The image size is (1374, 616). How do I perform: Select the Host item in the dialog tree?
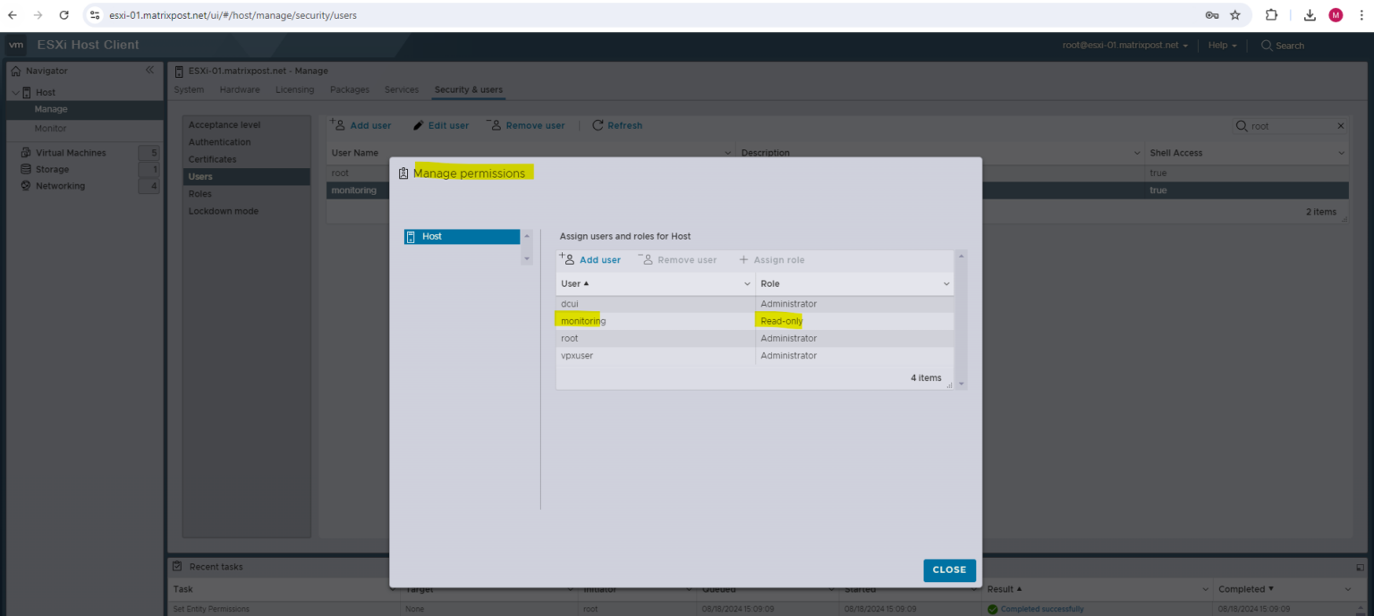point(432,236)
